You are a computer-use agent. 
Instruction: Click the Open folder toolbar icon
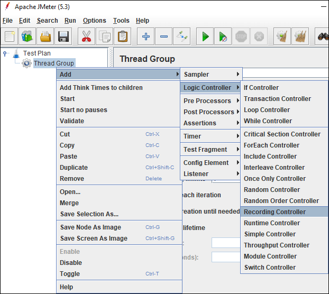pyautogui.click(x=45, y=36)
